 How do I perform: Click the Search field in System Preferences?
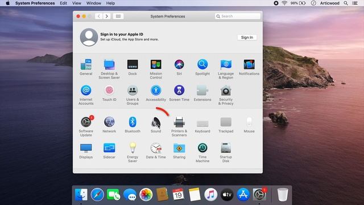238,17
